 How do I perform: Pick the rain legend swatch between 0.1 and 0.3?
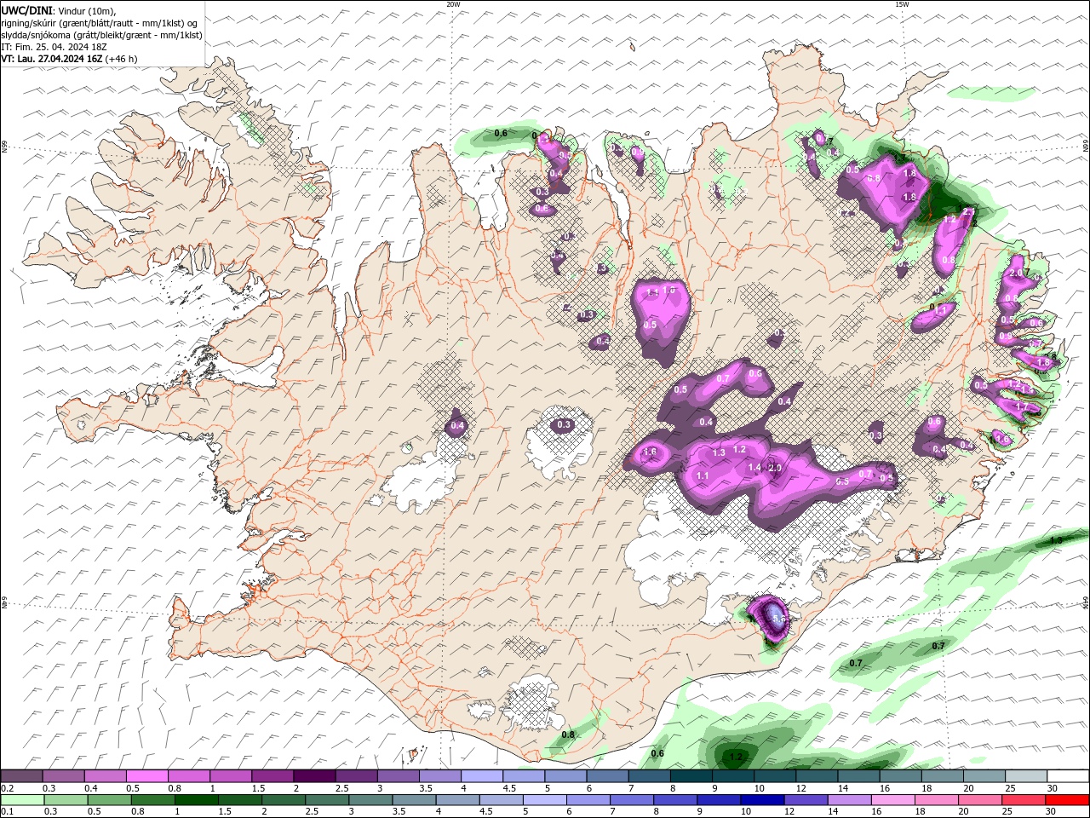click(21, 800)
